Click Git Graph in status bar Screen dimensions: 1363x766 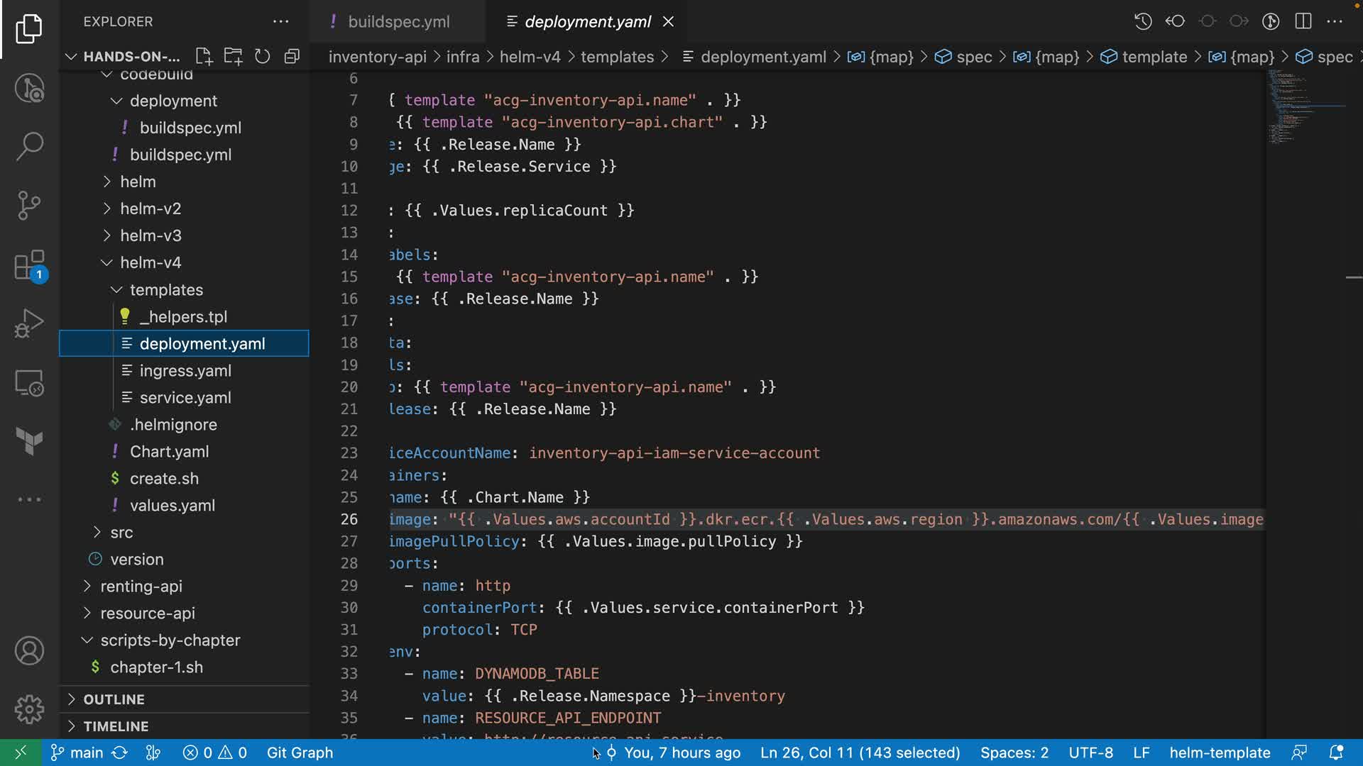[300, 753]
